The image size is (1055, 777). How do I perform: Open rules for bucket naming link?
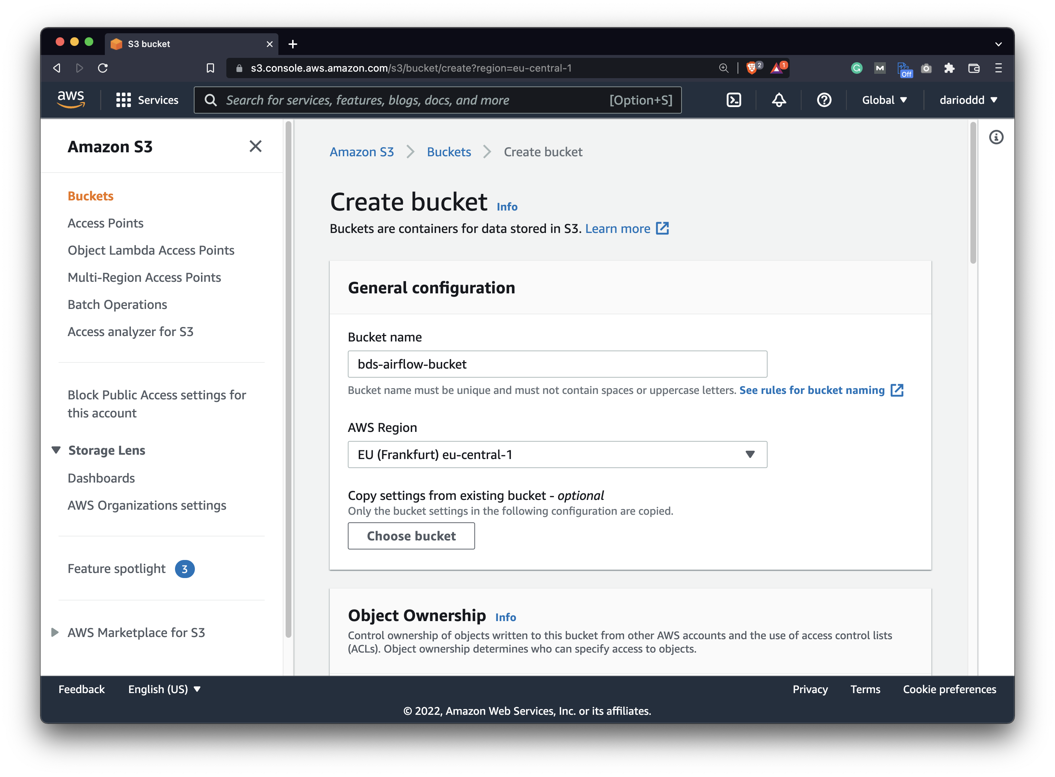pos(812,390)
